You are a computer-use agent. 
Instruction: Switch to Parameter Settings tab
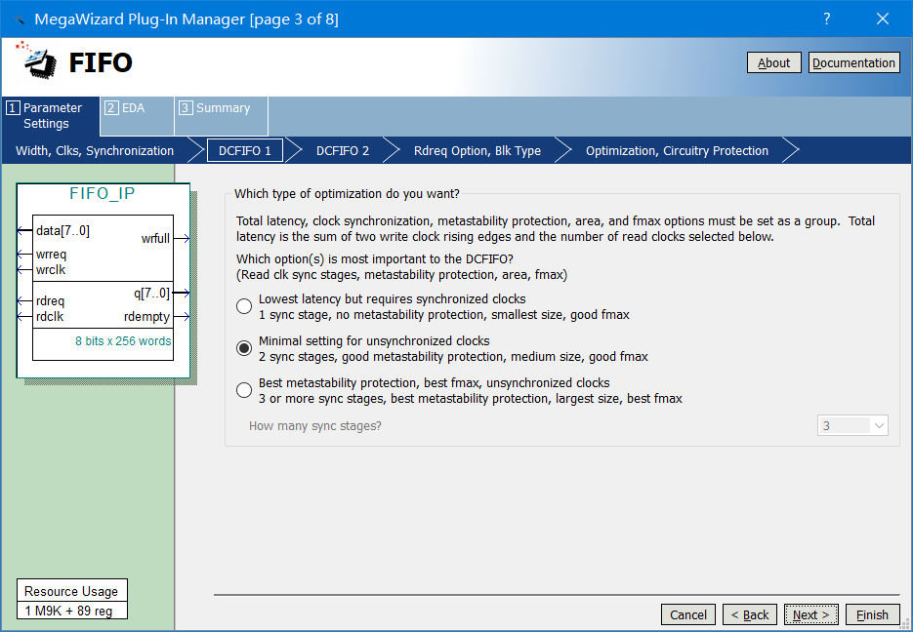pos(51,116)
